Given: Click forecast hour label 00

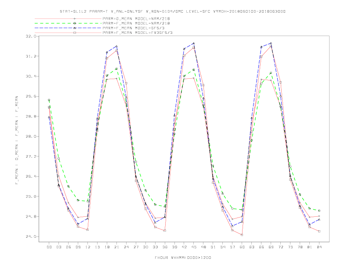Looking at the screenshot, I should [x=49, y=247].
